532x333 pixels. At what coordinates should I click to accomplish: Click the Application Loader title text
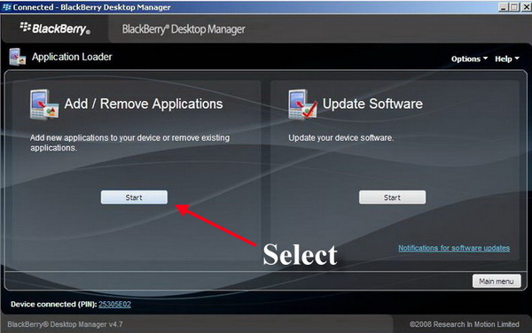(x=72, y=57)
